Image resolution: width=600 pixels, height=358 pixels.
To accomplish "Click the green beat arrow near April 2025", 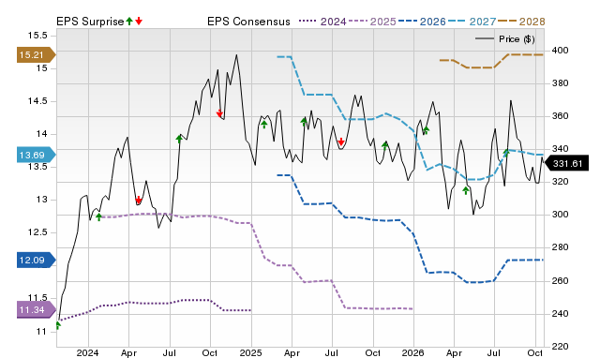I will point(304,122).
